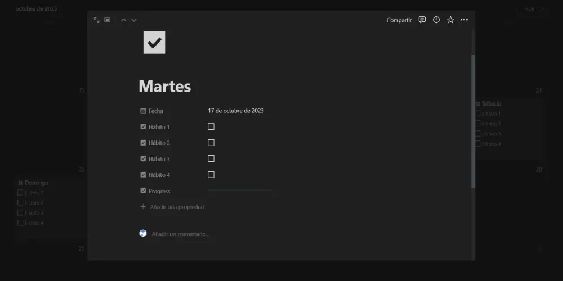Open the date value 17 de octubre de 2023
Viewport: 563px width, 281px height.
tap(236, 111)
